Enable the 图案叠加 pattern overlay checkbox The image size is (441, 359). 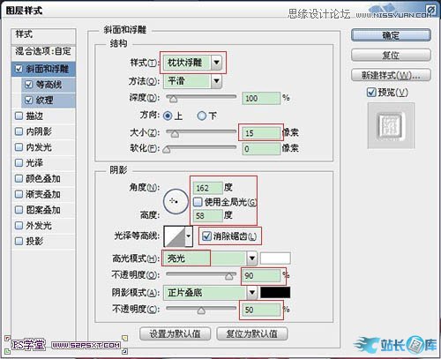[19, 210]
